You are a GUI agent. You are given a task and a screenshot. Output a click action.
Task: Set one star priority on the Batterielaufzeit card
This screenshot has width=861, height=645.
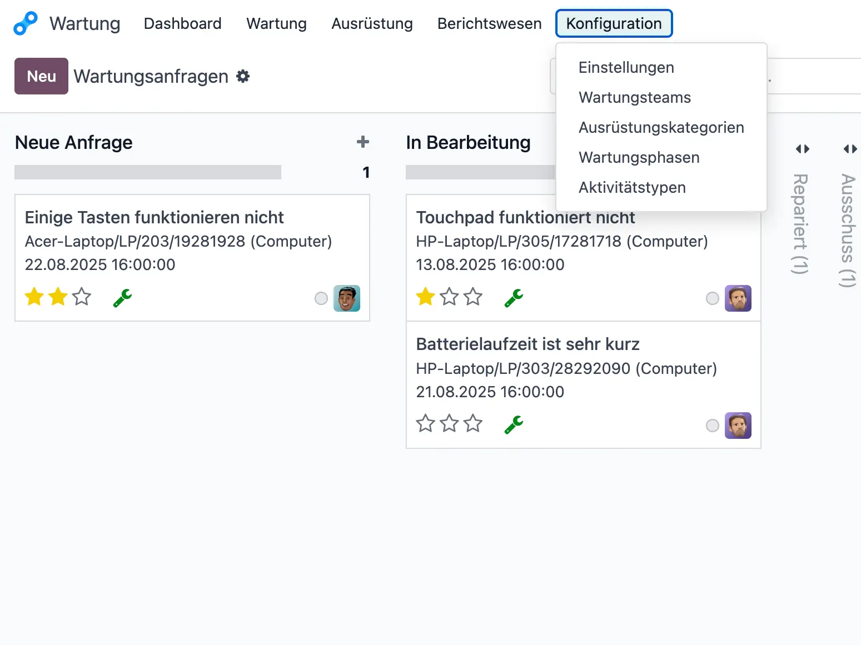pos(425,423)
